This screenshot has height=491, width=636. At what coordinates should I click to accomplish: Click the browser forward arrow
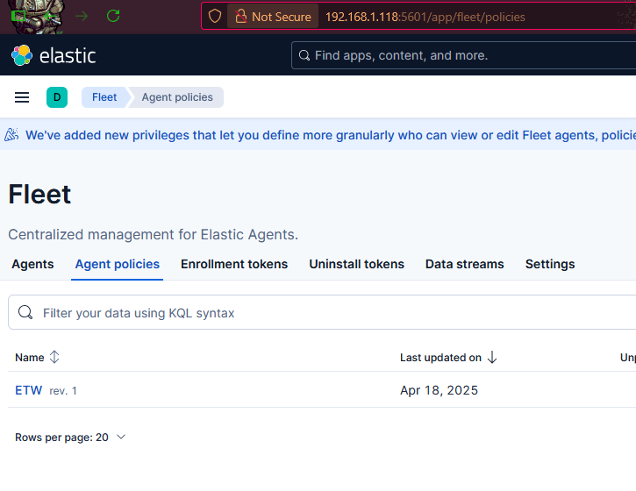click(x=82, y=16)
